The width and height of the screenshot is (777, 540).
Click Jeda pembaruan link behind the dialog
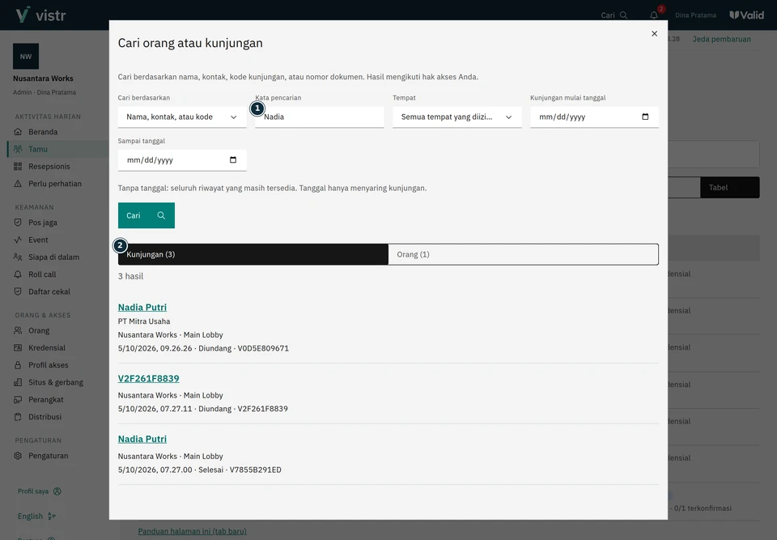tap(721, 39)
